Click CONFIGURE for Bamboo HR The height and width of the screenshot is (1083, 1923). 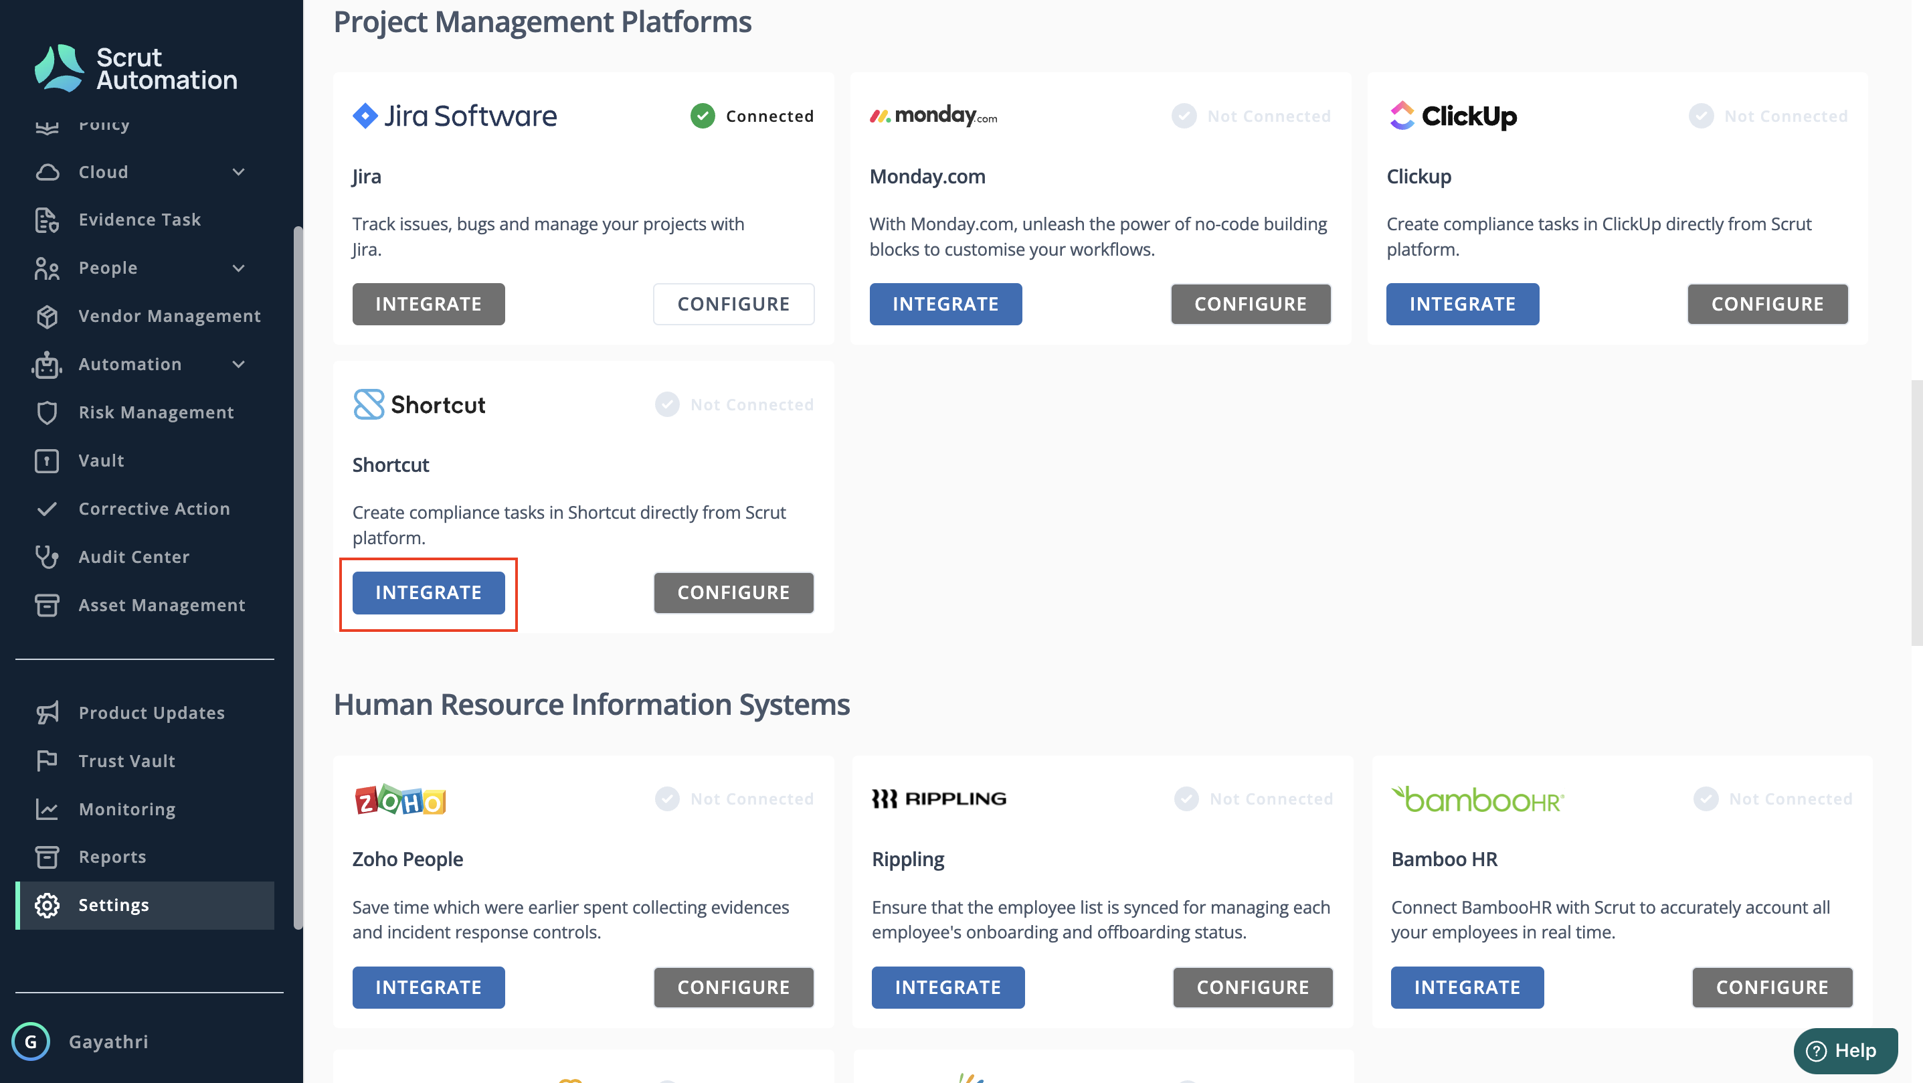click(x=1773, y=987)
